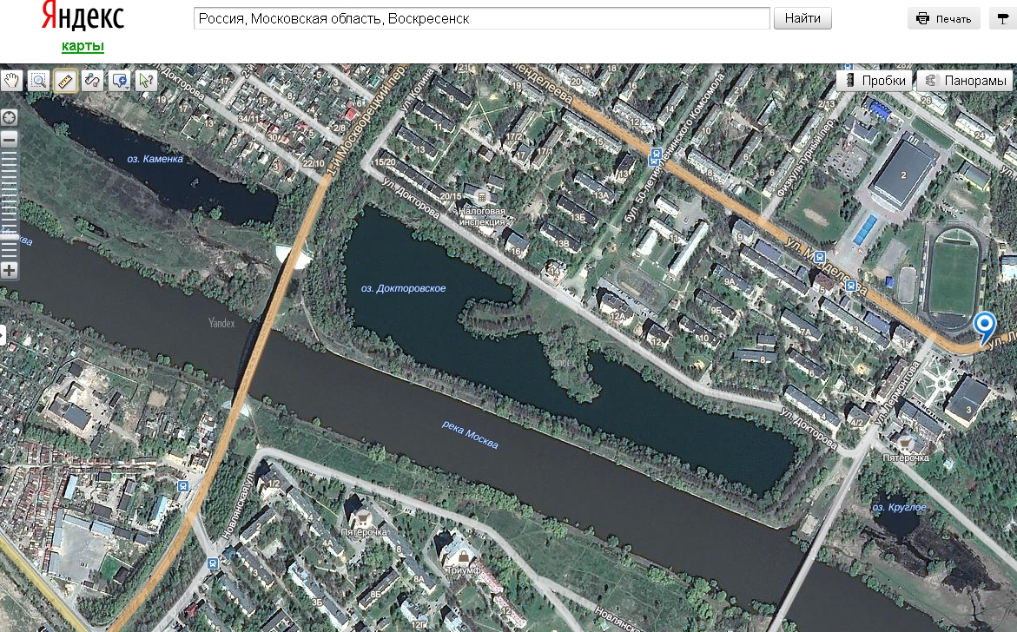Activate the zoom-to-area magnifier tool
This screenshot has width=1017, height=632.
point(38,81)
